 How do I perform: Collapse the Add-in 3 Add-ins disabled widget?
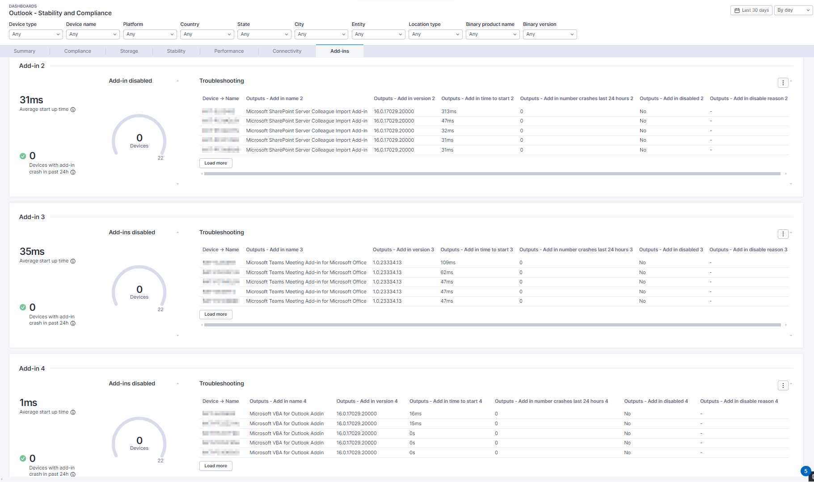(178, 233)
